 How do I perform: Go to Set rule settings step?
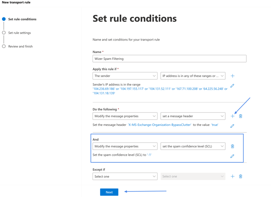point(20,33)
